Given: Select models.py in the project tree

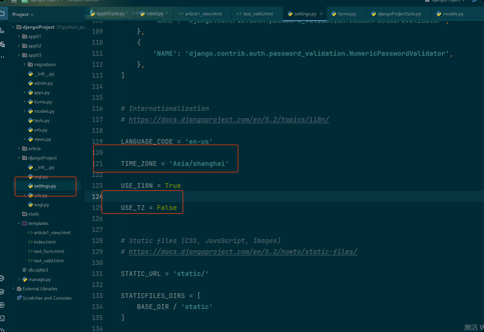Looking at the screenshot, I should pyautogui.click(x=44, y=111).
